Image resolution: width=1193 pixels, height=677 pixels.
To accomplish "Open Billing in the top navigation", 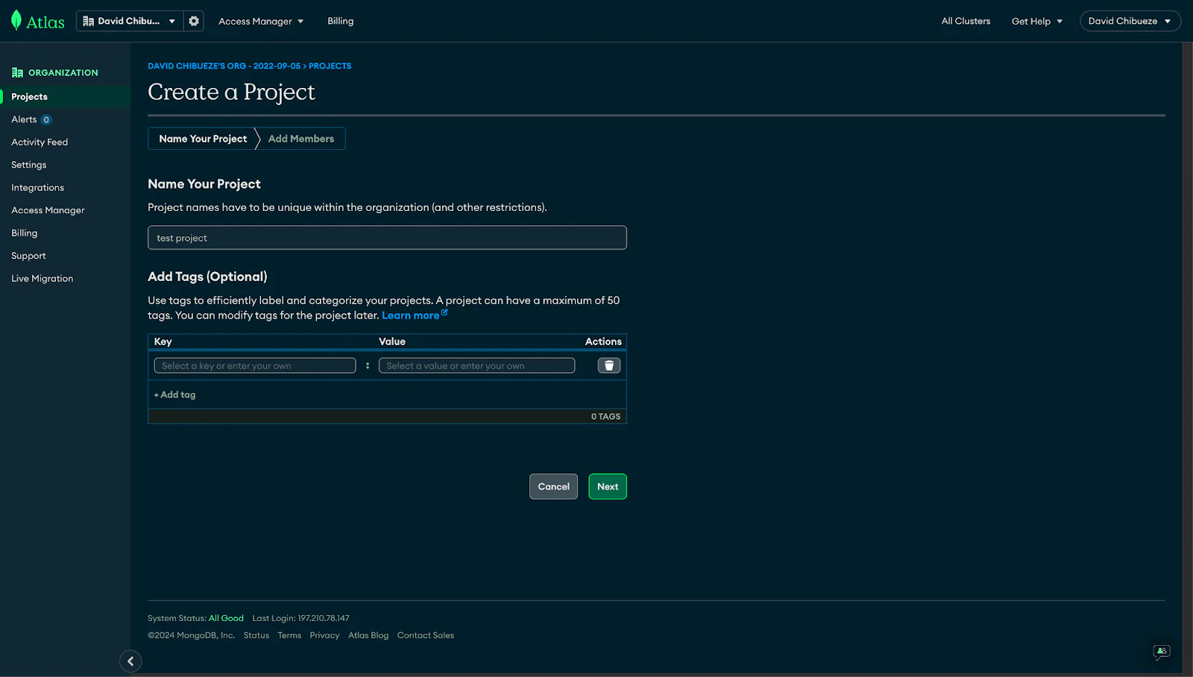I will (341, 21).
